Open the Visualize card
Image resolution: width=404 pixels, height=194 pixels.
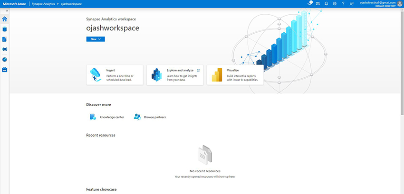pos(235,75)
